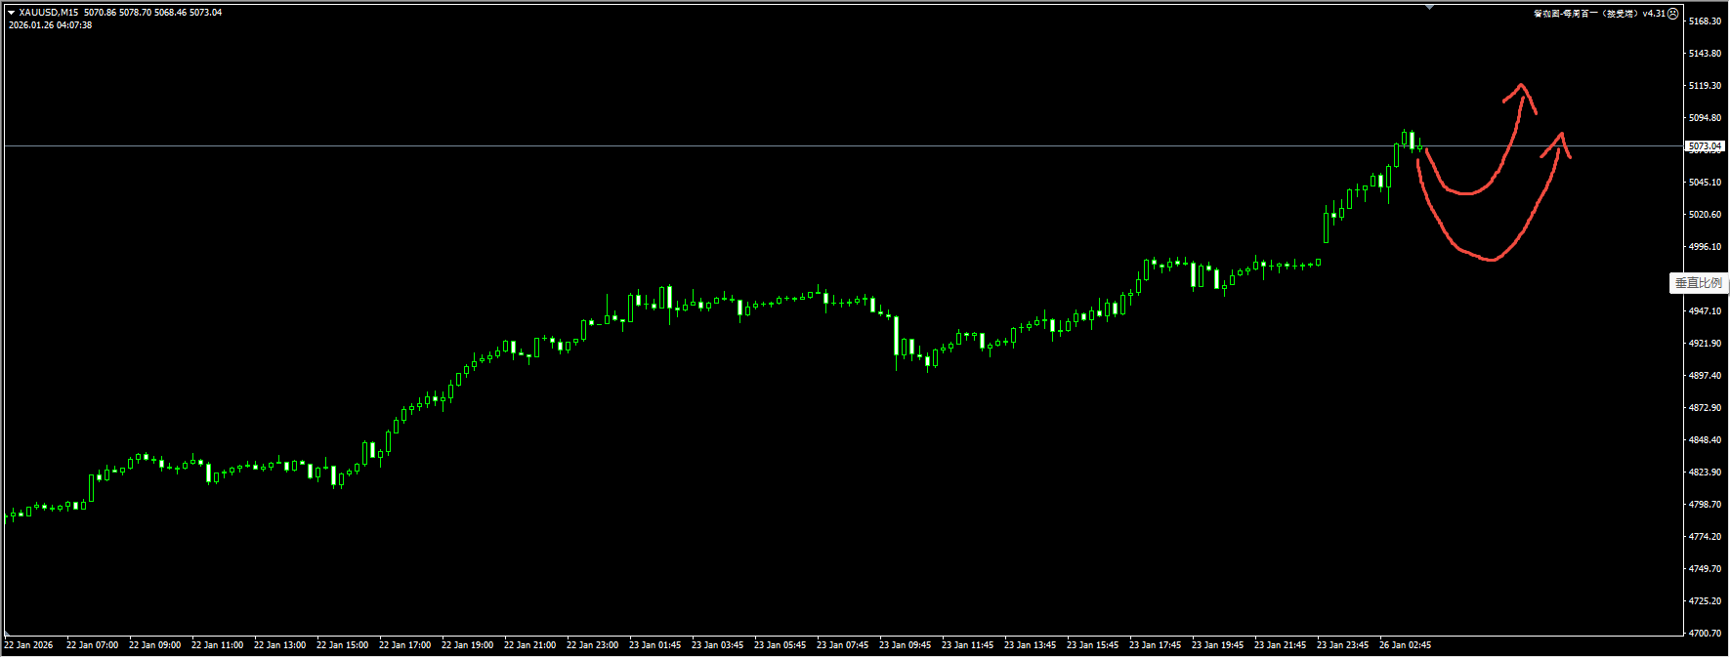Click the 2026.01.26 04:07:38 timestamp text
The image size is (1730, 658).
50,25
